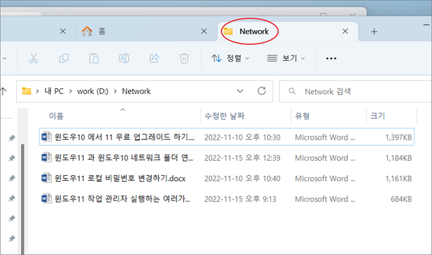Click the Network 검색 search field

click(355, 91)
